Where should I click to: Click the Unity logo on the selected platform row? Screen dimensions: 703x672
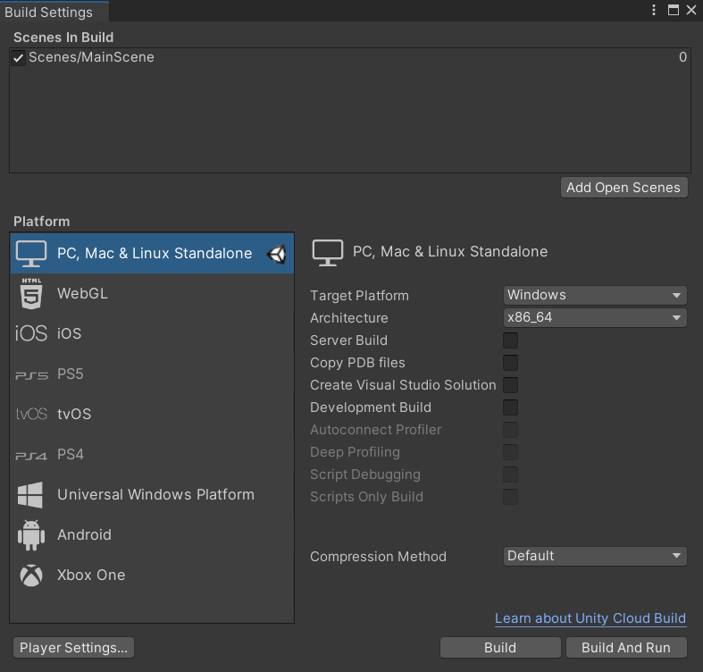tap(277, 255)
